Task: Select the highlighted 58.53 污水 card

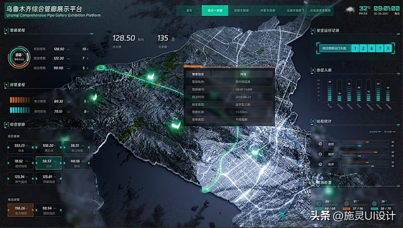Action: click(x=48, y=163)
